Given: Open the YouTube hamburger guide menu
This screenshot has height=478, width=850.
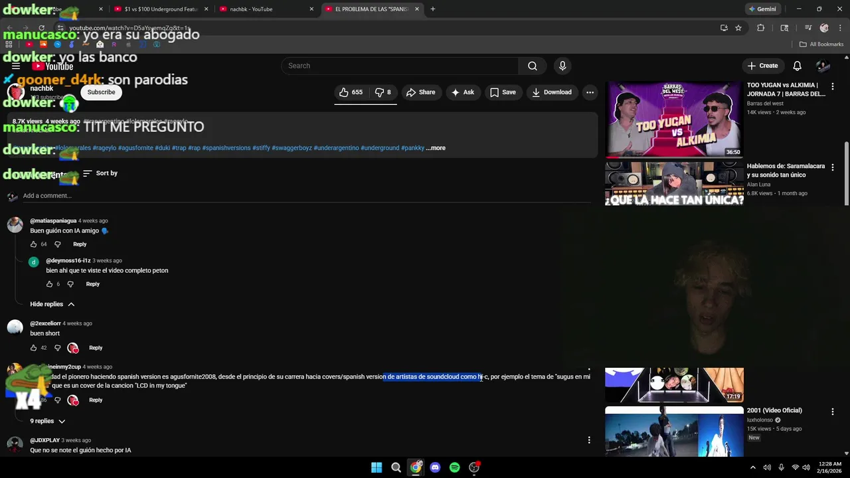Looking at the screenshot, I should point(16,66).
